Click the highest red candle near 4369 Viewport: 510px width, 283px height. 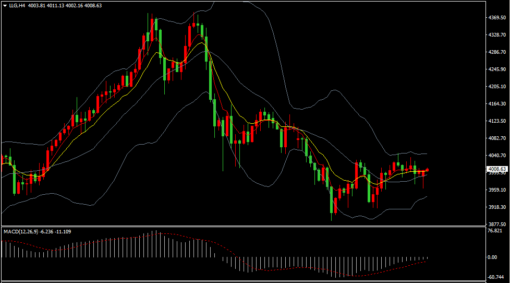152,29
